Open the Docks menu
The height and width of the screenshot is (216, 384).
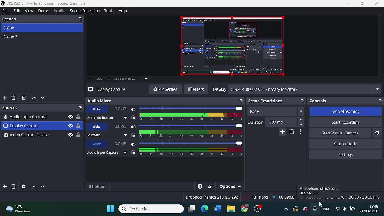(43, 11)
